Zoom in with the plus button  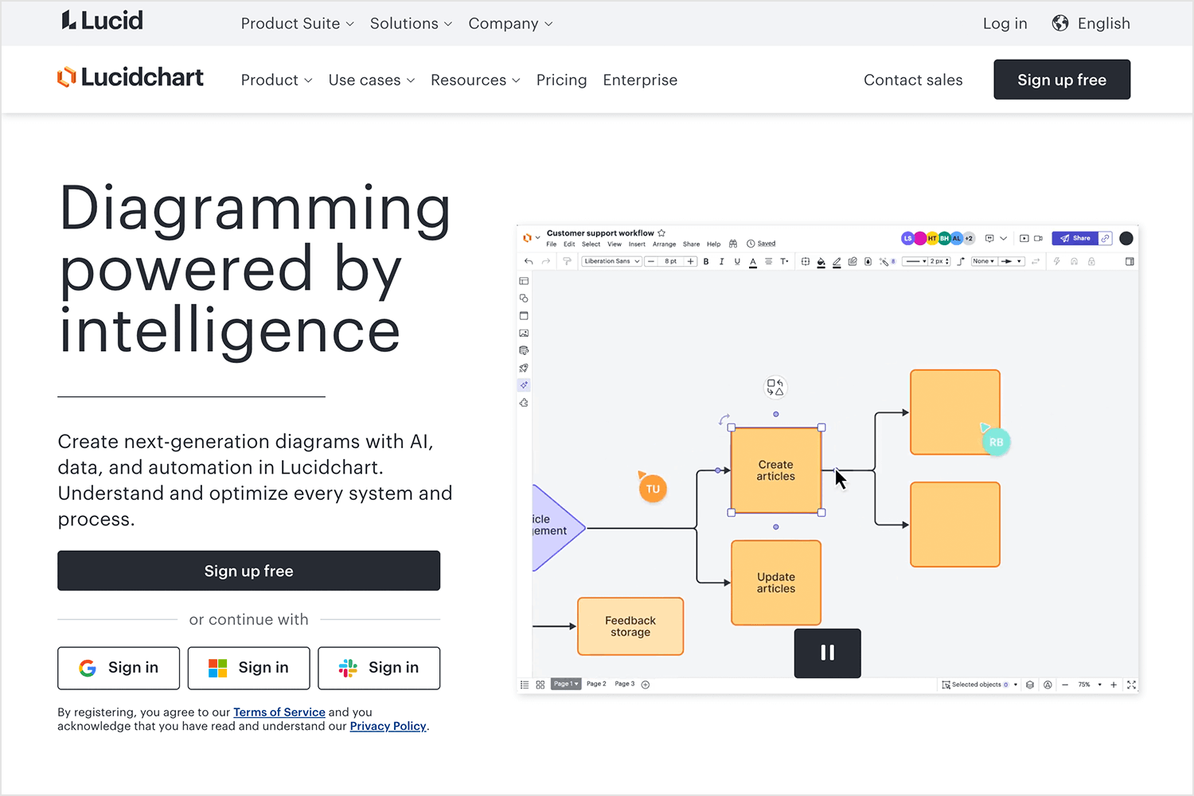(1114, 685)
